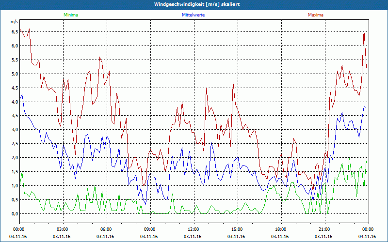Click the 18:00 time axis label
This screenshot has width=388, height=242.
280,229
